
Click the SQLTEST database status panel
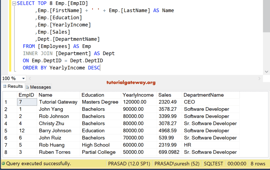click(x=213, y=164)
